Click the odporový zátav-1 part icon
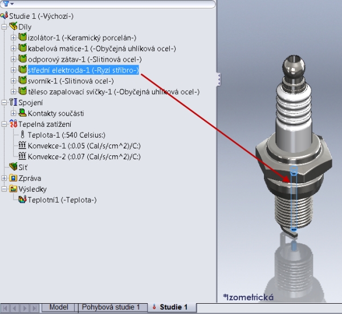Screen dimensions: 342x314 [22, 59]
